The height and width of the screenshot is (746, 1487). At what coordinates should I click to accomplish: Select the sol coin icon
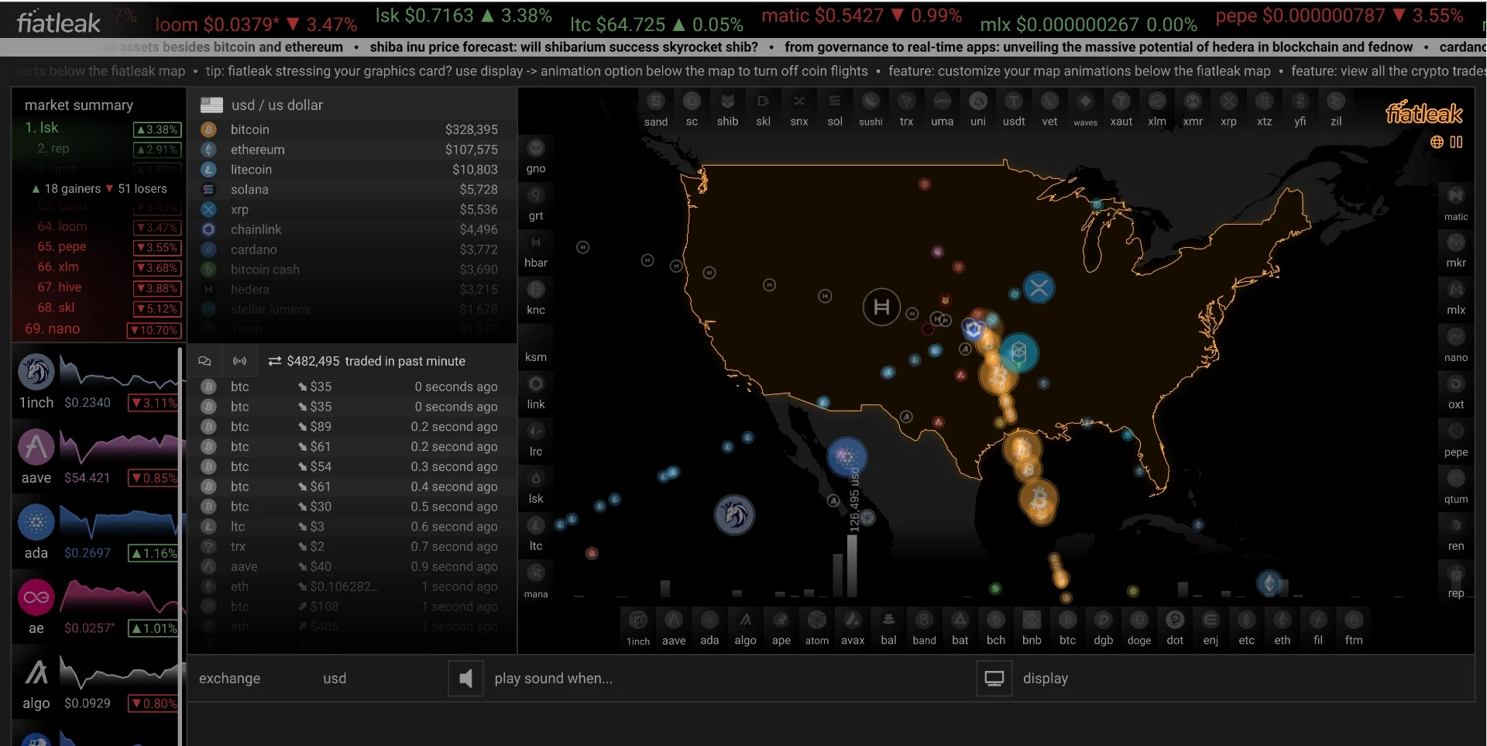835,108
